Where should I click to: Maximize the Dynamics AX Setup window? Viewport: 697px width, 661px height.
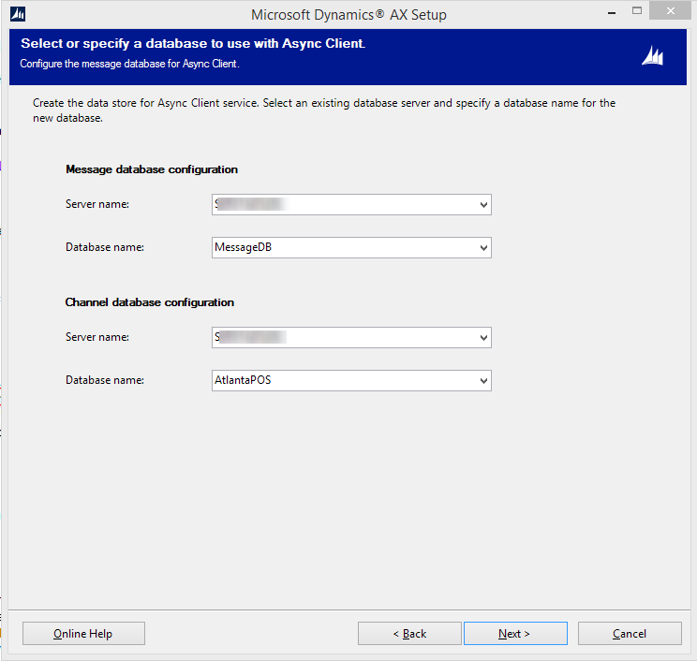(637, 12)
